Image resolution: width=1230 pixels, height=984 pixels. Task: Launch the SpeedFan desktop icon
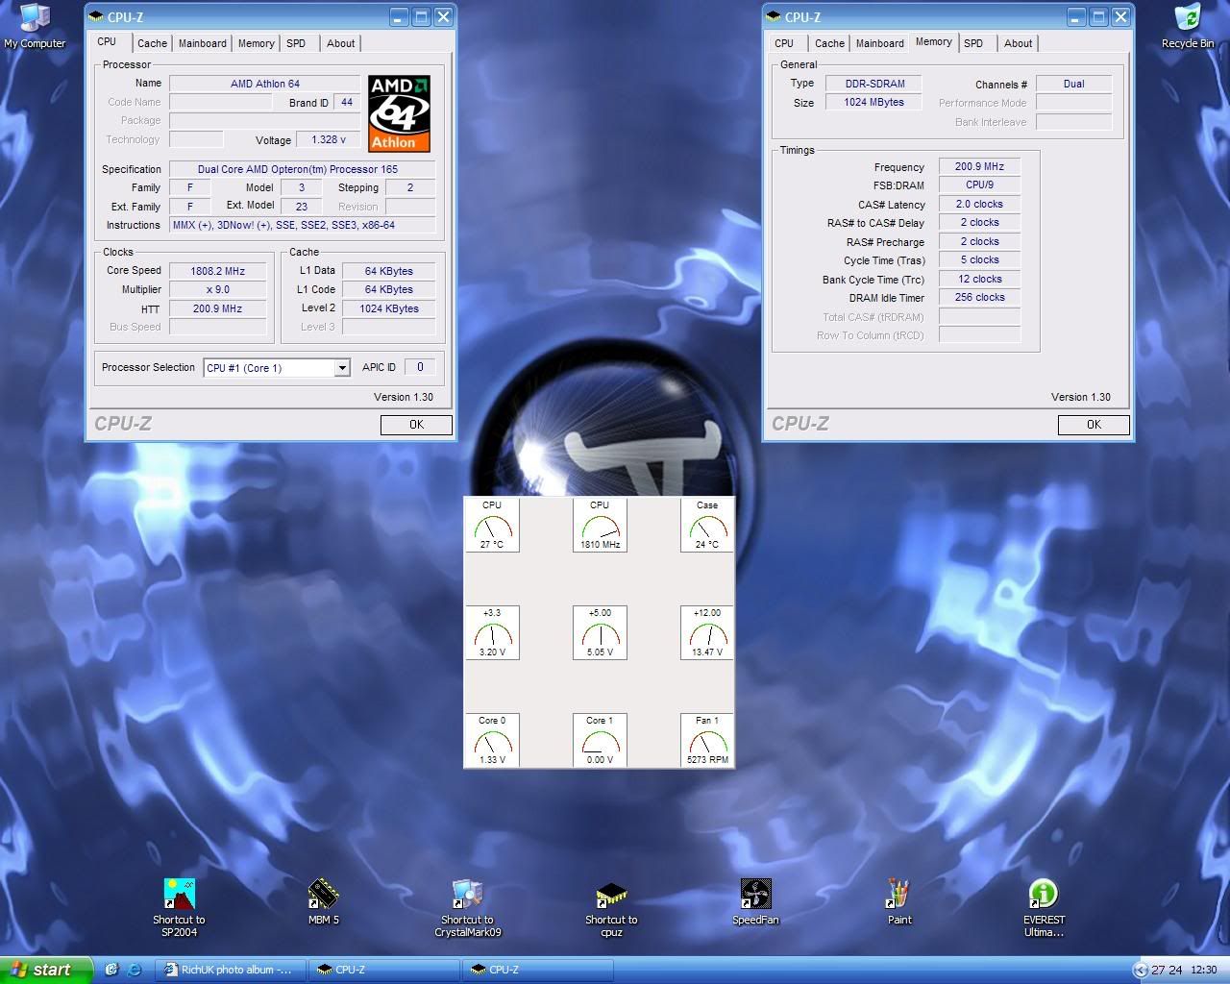click(x=755, y=895)
